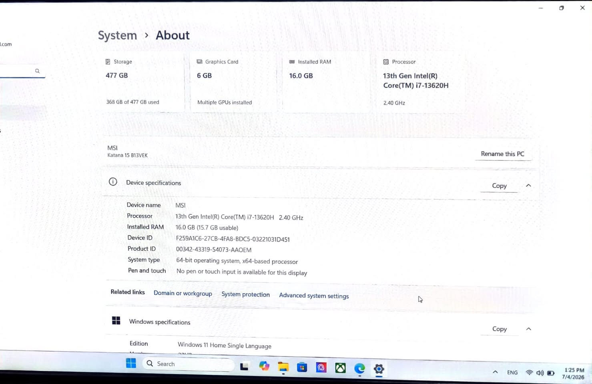
Task: Click the Storage card drive icon
Action: (x=108, y=62)
